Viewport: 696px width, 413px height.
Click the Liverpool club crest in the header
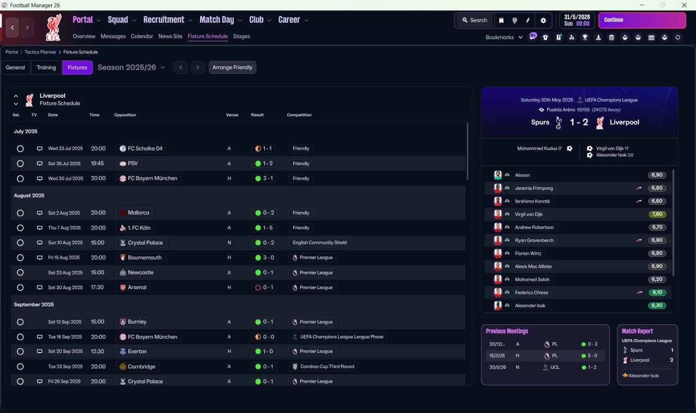pyautogui.click(x=53, y=27)
